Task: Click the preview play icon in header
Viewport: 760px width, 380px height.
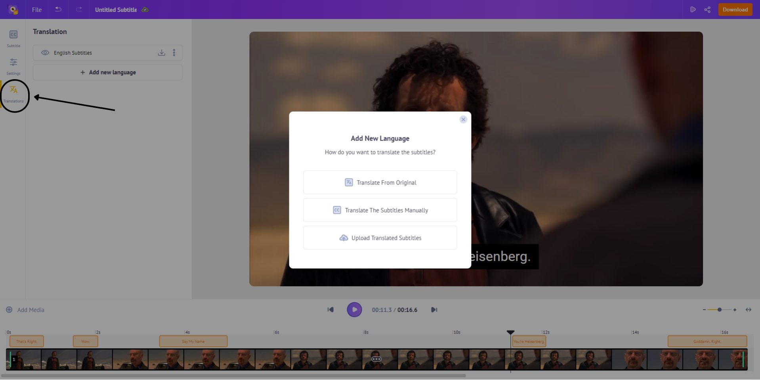Action: click(x=693, y=9)
